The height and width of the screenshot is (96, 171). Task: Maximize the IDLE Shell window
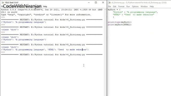pos(96,2)
